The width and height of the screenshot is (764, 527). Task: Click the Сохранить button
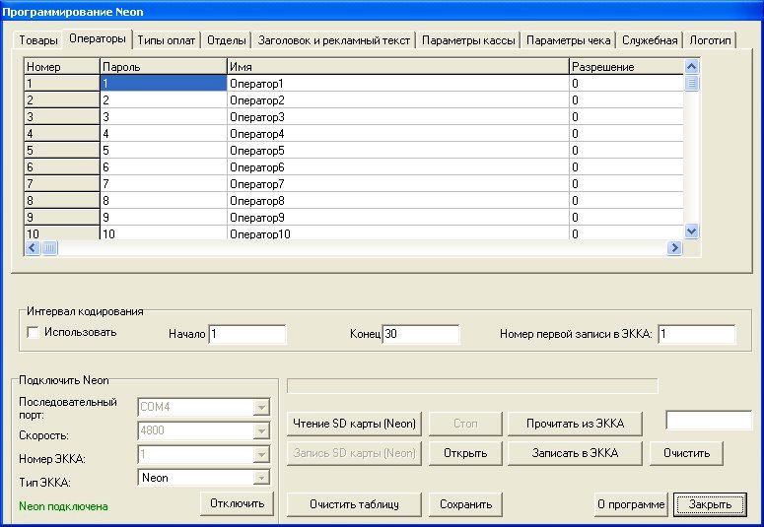[x=465, y=504]
